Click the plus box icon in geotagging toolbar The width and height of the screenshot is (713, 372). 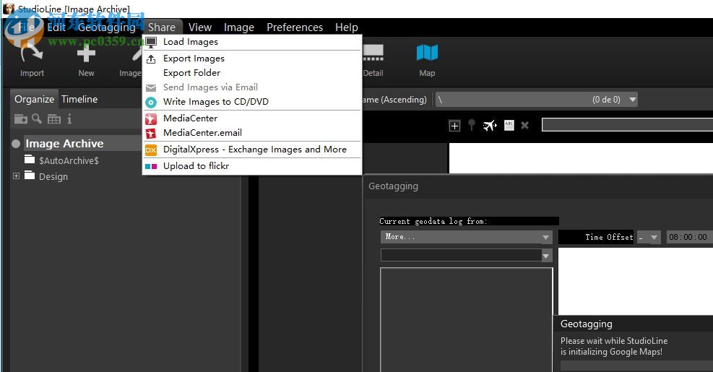pyautogui.click(x=454, y=126)
